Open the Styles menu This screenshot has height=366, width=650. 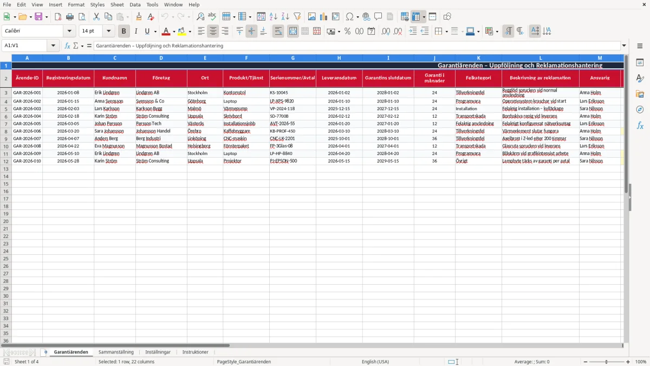click(x=97, y=4)
